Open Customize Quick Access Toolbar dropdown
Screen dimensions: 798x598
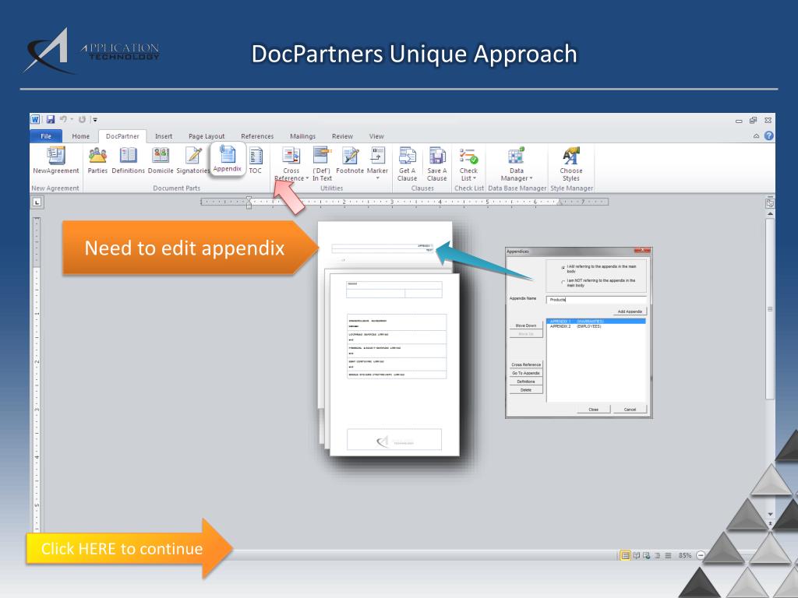(x=94, y=120)
